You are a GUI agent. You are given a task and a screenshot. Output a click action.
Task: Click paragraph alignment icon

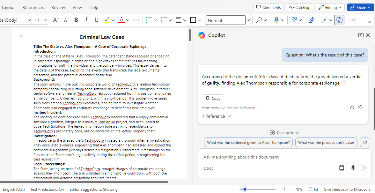[x=179, y=20]
